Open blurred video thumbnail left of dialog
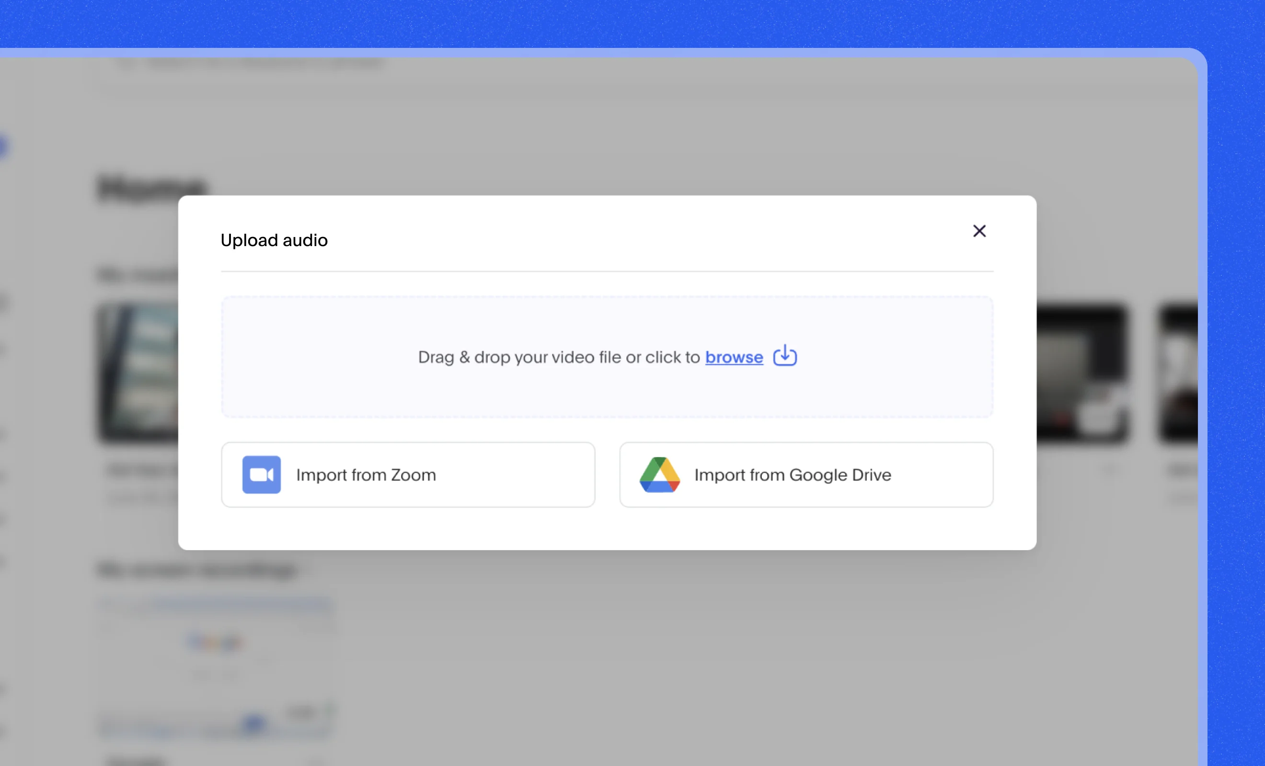 tap(138, 373)
